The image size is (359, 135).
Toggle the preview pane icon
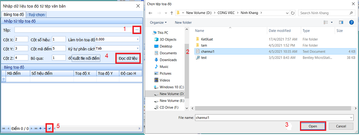point(341,22)
